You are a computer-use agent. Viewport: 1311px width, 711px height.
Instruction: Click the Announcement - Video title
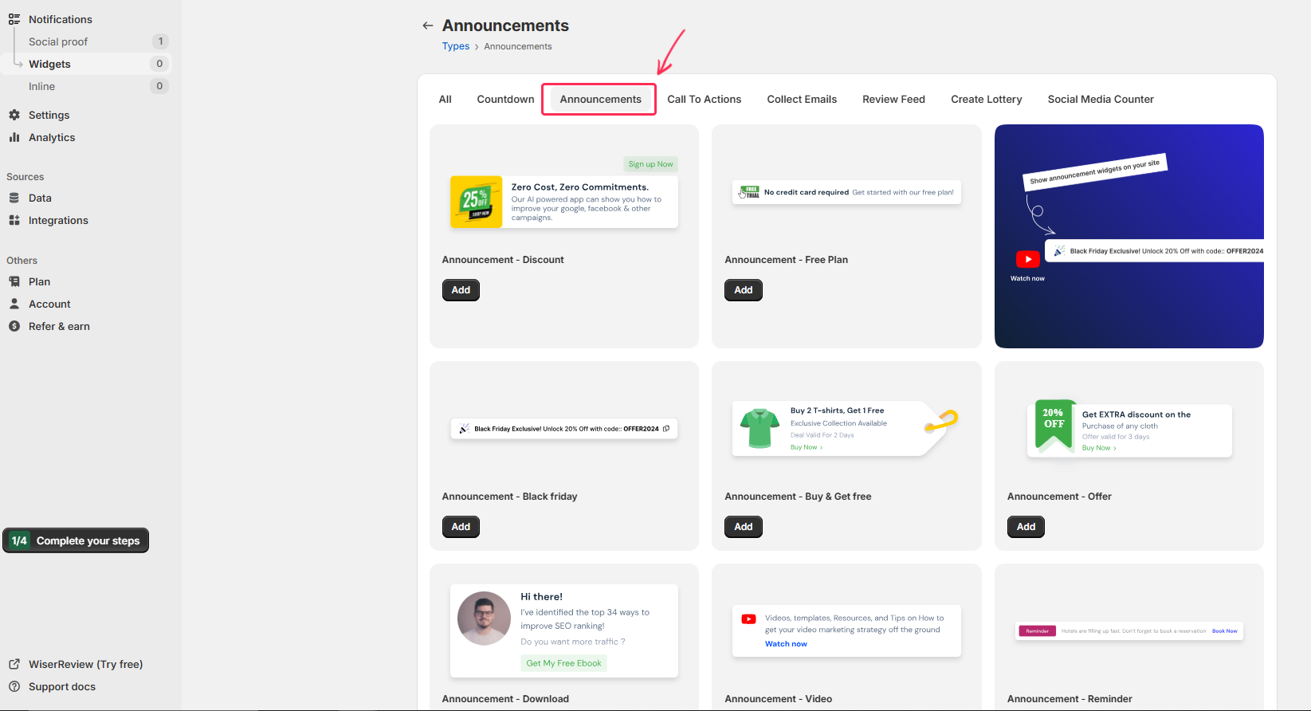point(778,699)
